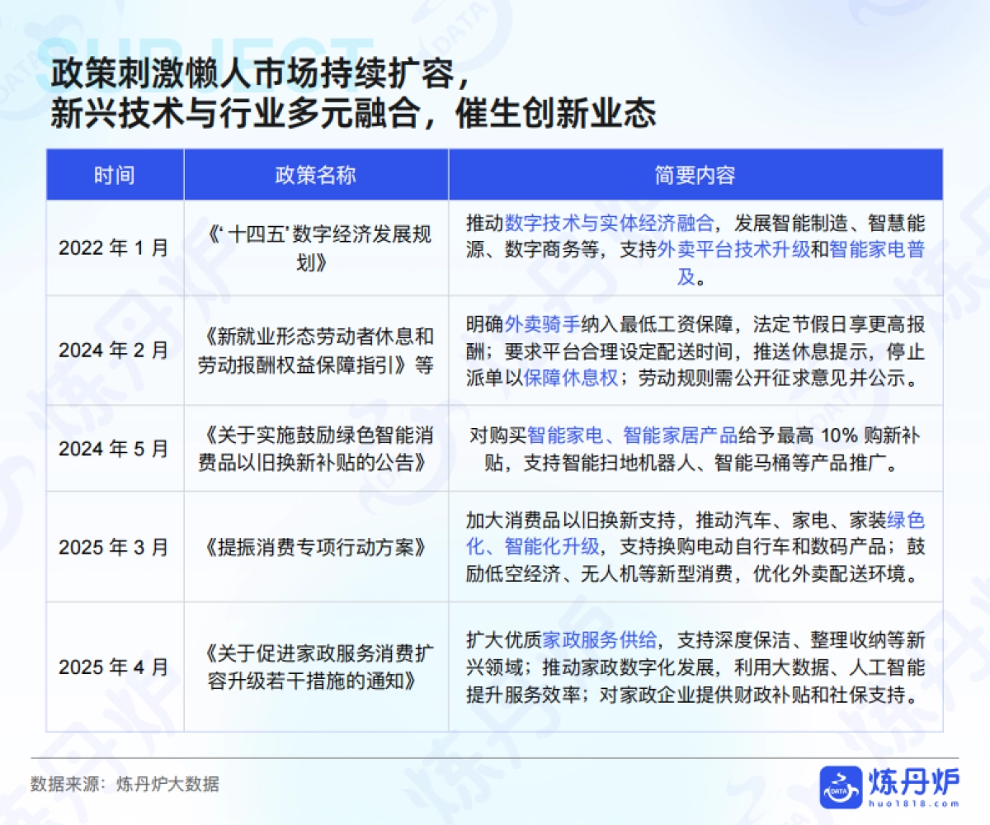990x825 pixels.
Task: Select the 政策名称 column header
Action: (x=317, y=174)
